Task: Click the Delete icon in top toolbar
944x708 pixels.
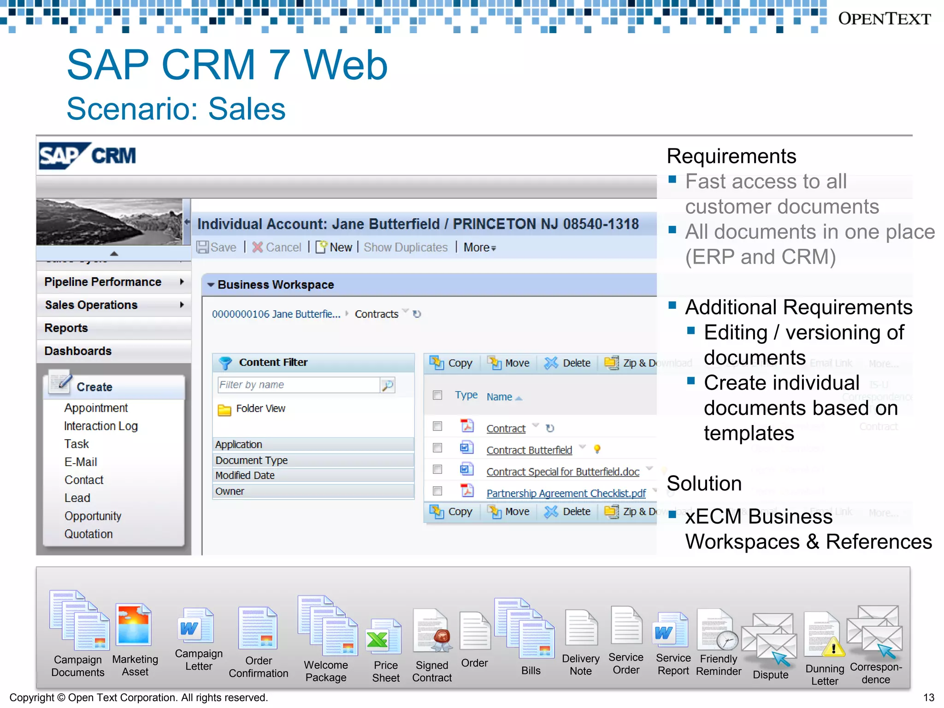Action: click(551, 363)
